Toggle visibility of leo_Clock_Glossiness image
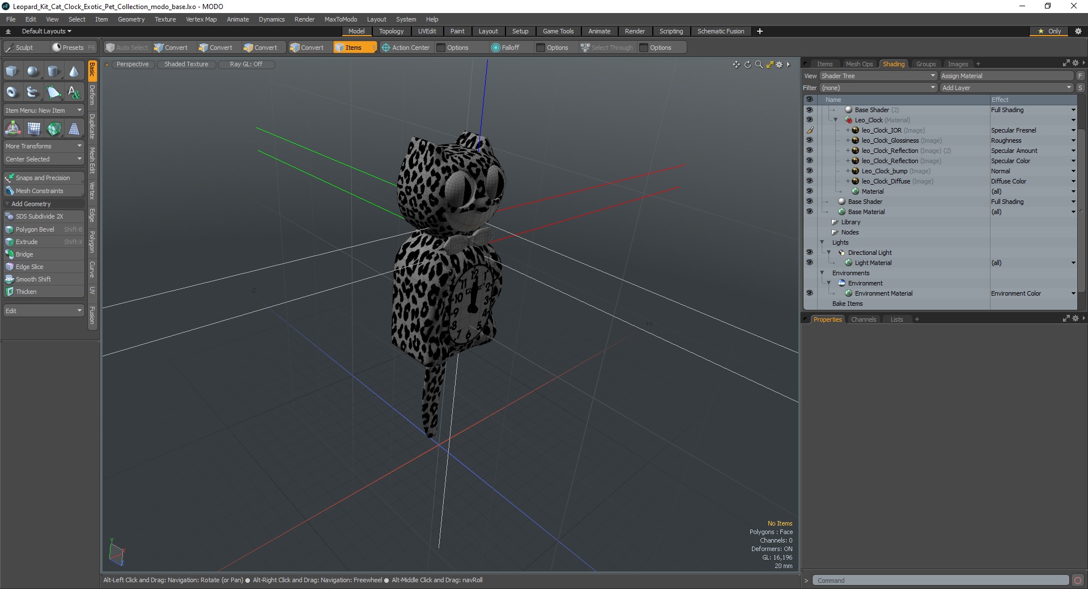The height and width of the screenshot is (589, 1088). click(809, 140)
